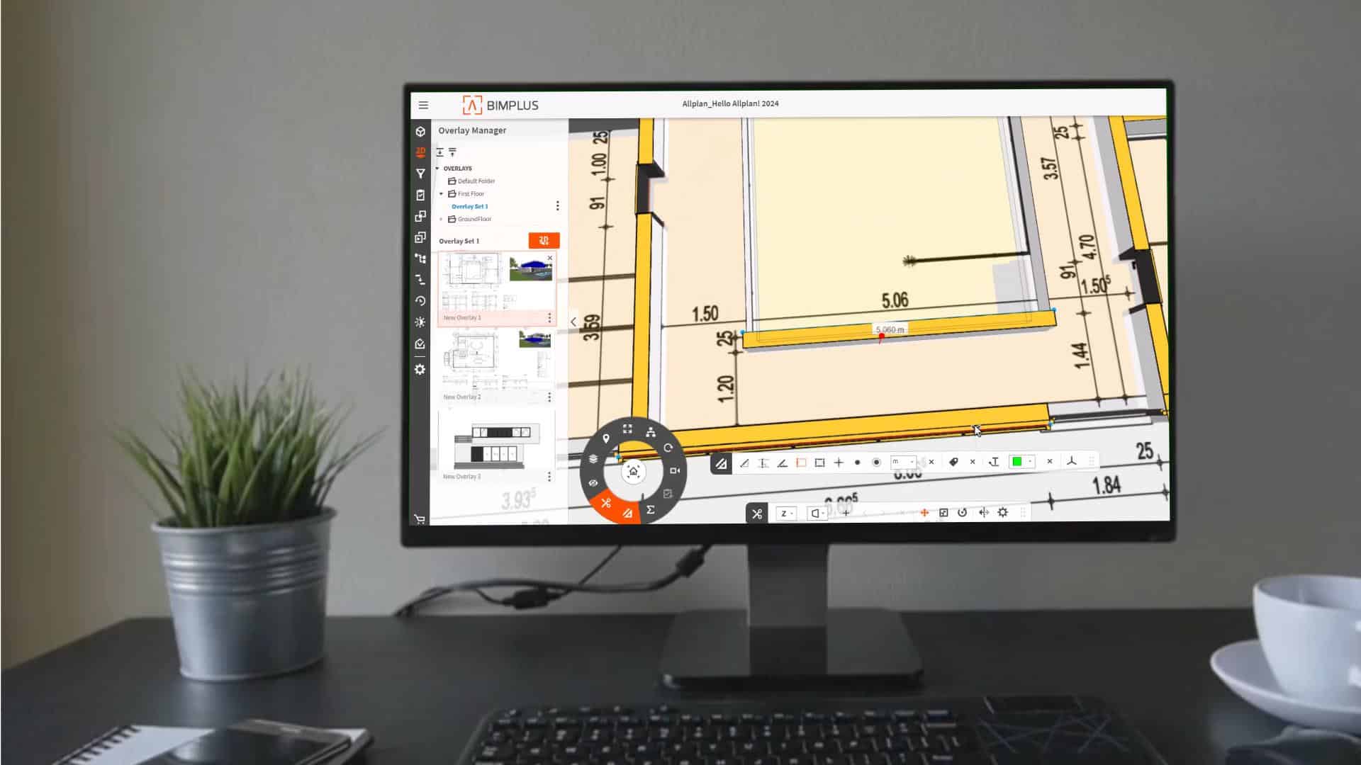Screen dimensions: 1361x765
Task: Click the 3D model cube sidebar icon
Action: pyautogui.click(x=420, y=132)
